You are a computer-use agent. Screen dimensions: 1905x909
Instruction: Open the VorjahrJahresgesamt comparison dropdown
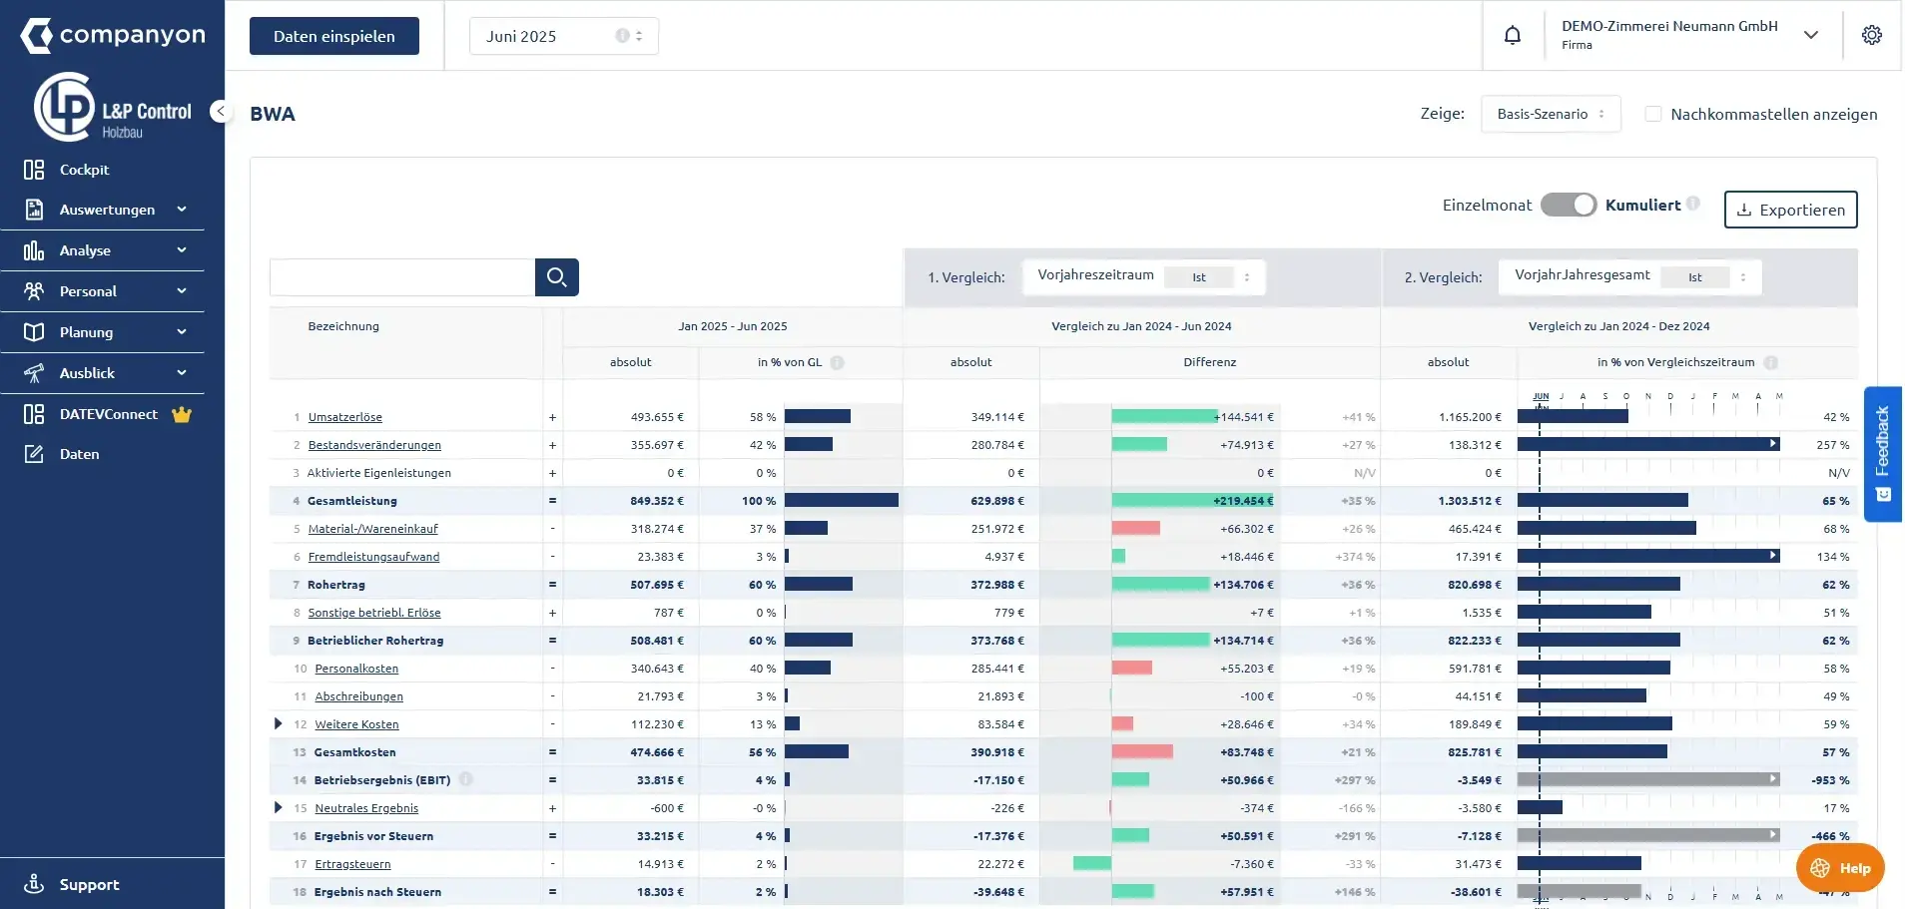[x=1629, y=276]
